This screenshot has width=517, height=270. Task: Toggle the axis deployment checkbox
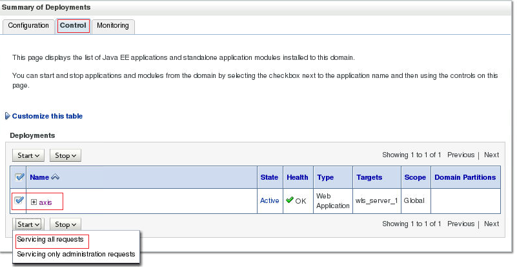[19, 200]
